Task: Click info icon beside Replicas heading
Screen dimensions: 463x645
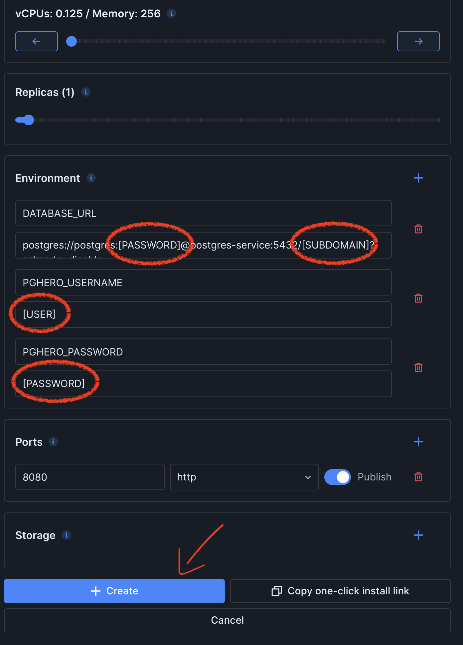Action: [x=86, y=92]
